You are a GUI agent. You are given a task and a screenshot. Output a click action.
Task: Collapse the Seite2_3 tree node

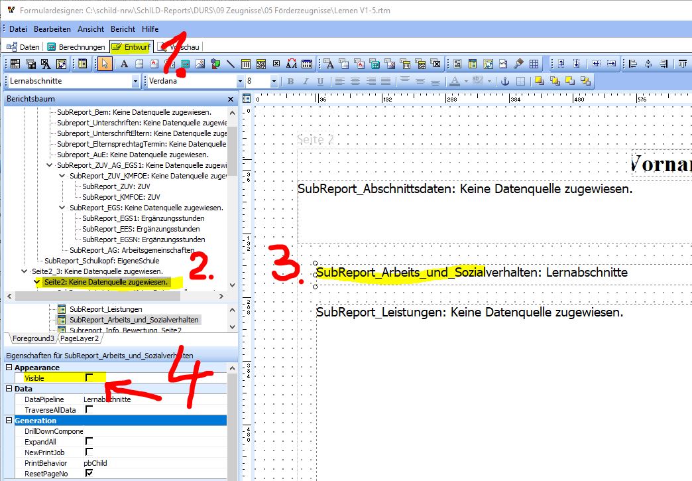(x=25, y=271)
